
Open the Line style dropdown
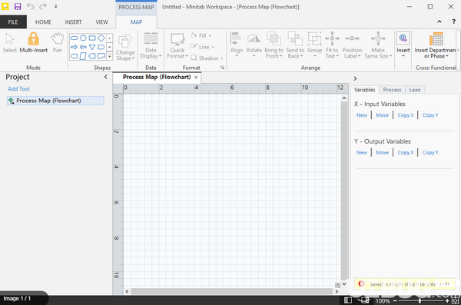tap(202, 47)
